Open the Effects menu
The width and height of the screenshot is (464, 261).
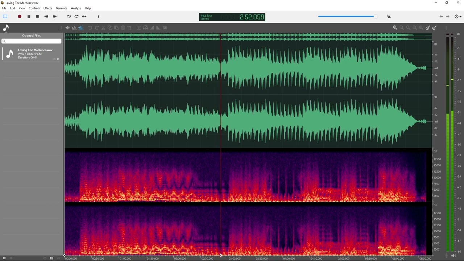47,8
